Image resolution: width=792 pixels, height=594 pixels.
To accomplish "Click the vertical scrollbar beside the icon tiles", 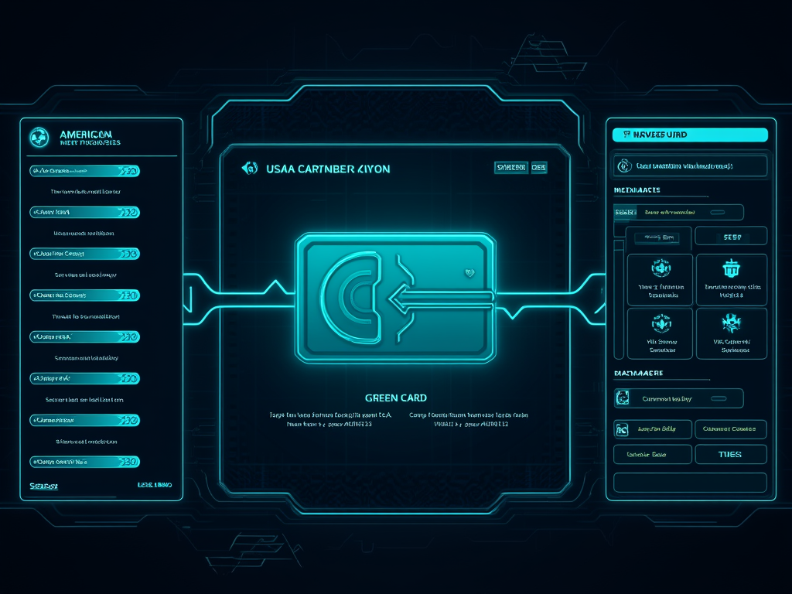I will pyautogui.click(x=619, y=299).
